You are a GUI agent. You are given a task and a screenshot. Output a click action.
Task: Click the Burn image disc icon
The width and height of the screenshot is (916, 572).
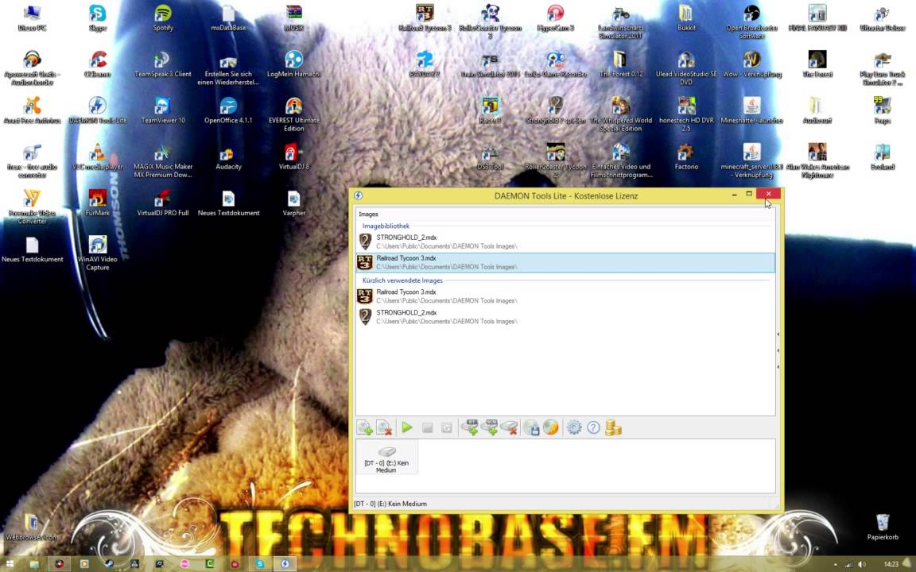point(550,428)
